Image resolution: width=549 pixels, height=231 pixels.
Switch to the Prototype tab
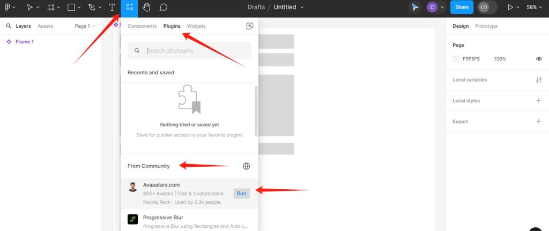(486, 26)
